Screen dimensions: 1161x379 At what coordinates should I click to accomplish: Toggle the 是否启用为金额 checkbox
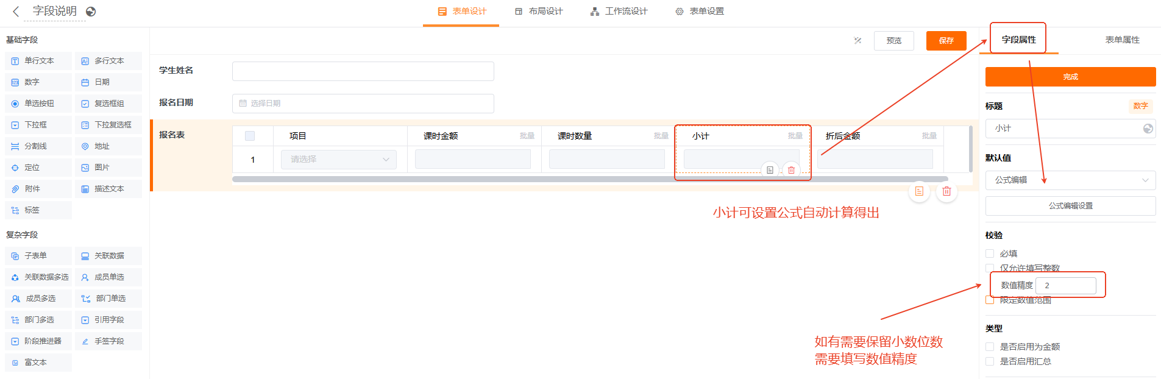(990, 347)
